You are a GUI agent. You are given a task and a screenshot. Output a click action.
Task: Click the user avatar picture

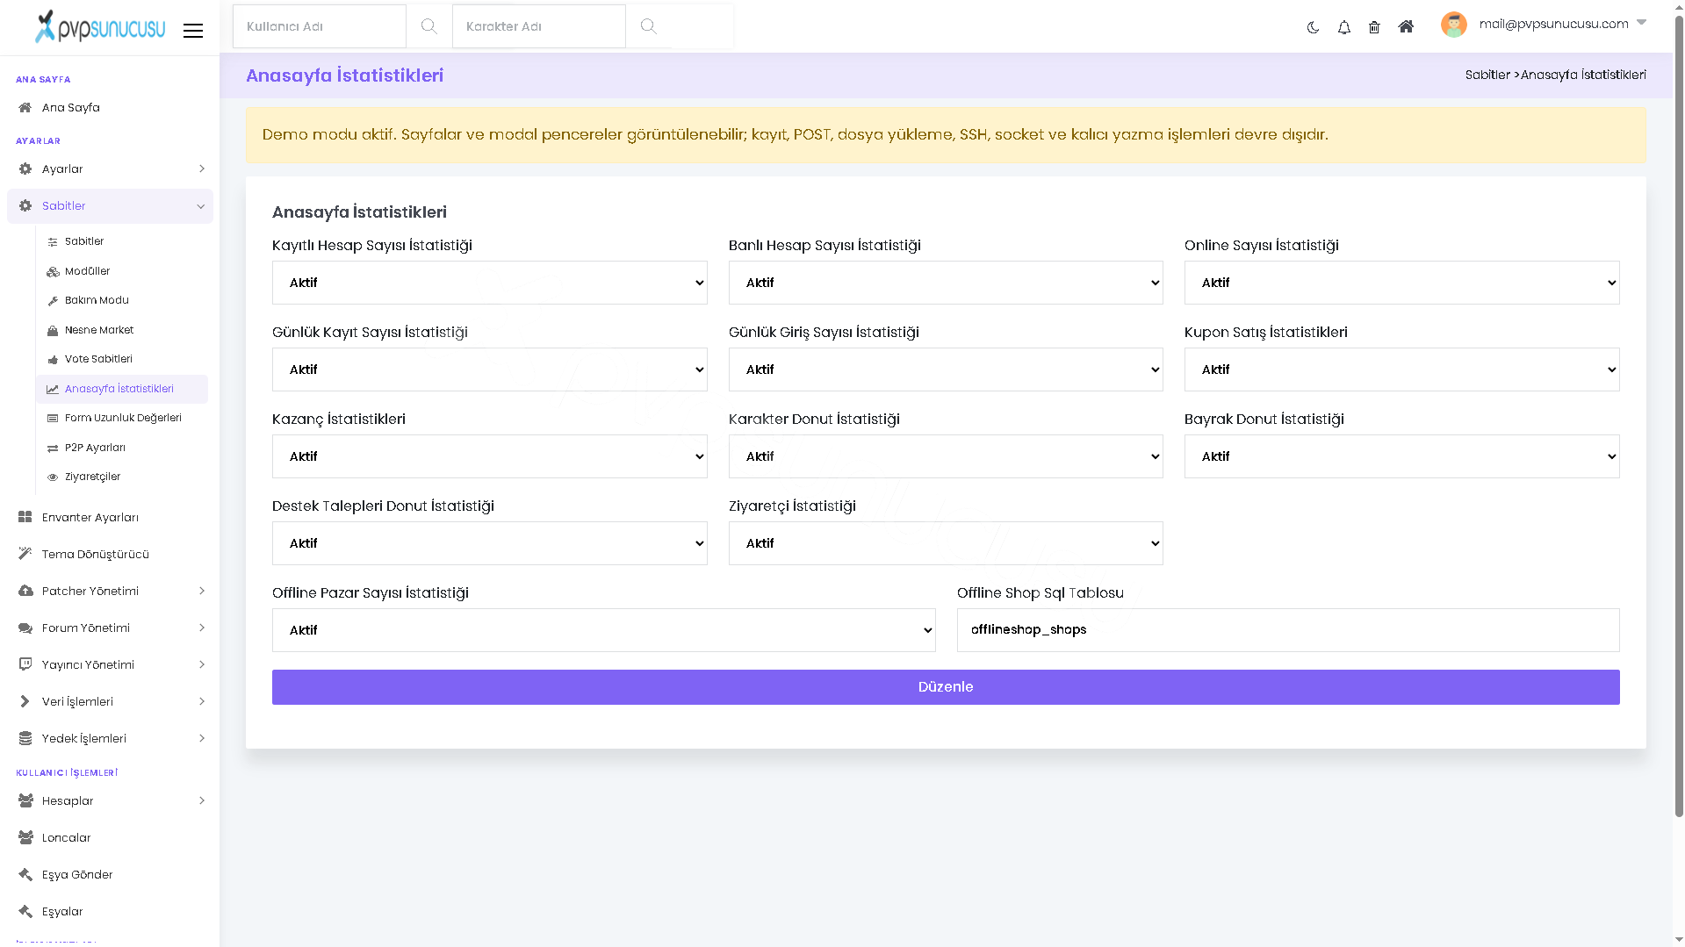click(1454, 25)
